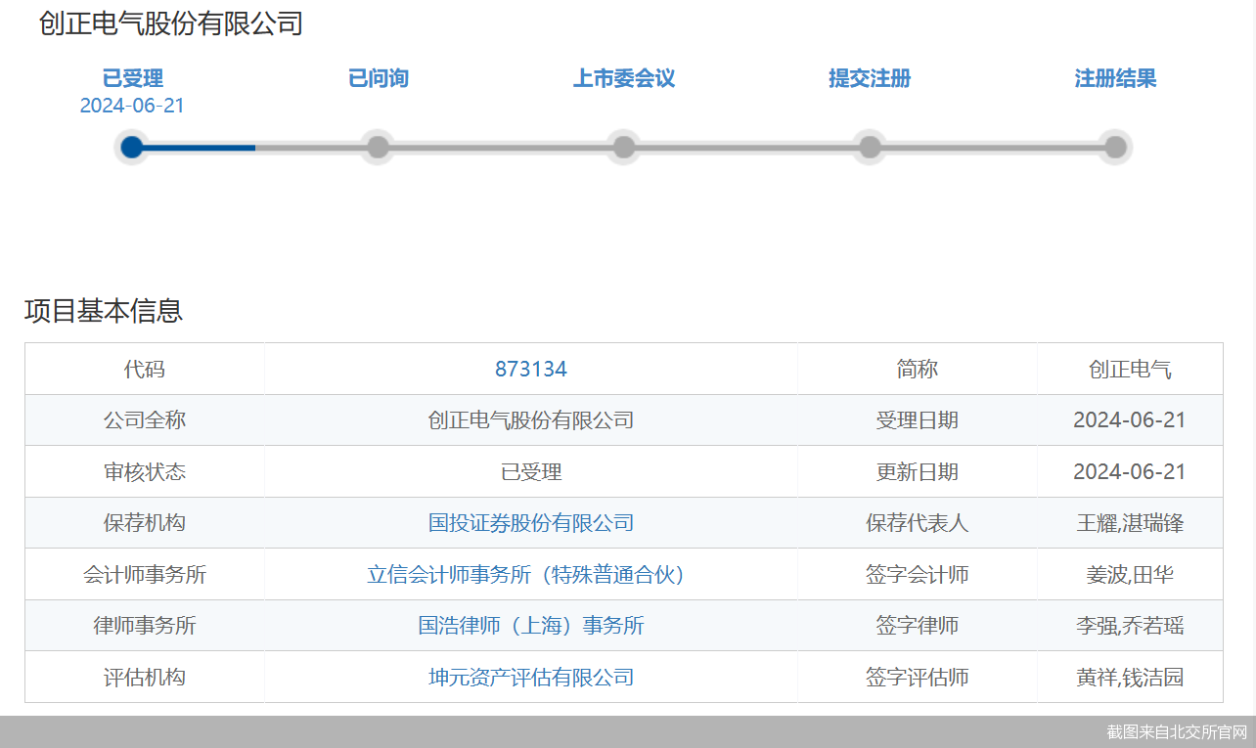
Task: Click the 提交注册 stage marker
Action: click(x=869, y=147)
